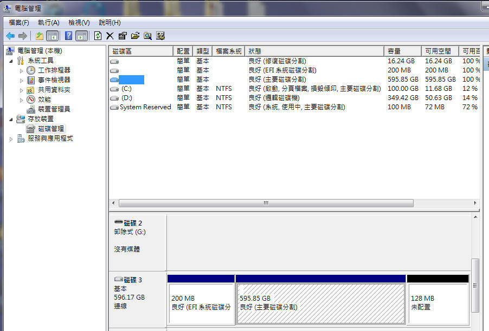
Task: Select the (C:) volume row
Action: coord(294,89)
